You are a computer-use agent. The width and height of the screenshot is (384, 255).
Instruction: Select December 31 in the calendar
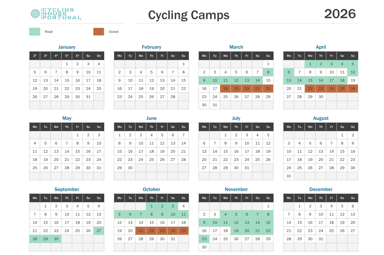tap(321, 239)
